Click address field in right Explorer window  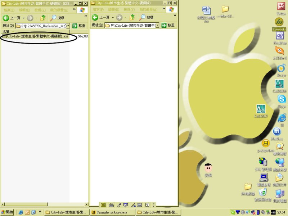pos(132,25)
